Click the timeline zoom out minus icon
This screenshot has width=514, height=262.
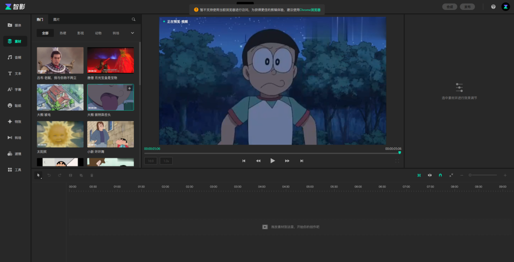[x=462, y=175]
